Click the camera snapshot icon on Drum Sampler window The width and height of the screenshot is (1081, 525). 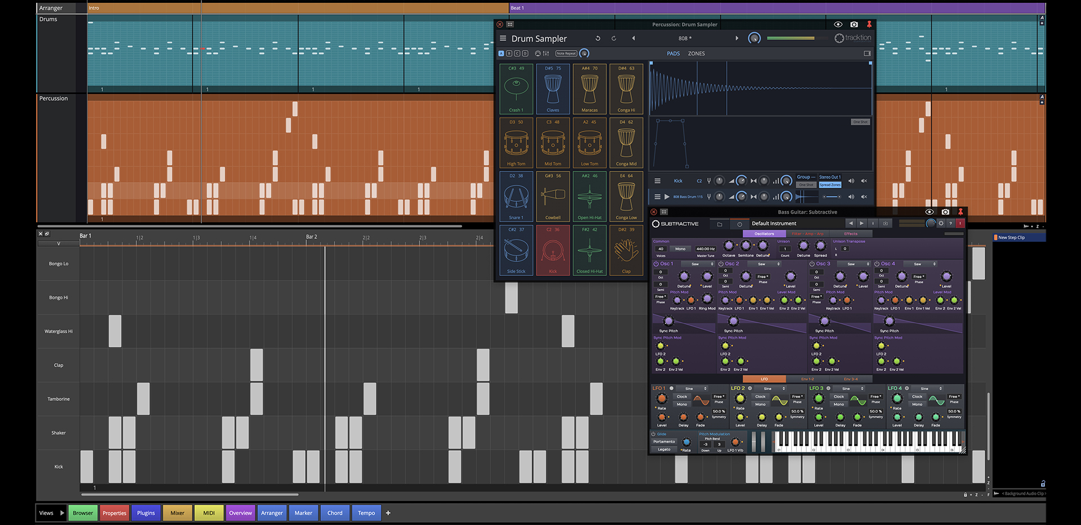click(x=854, y=24)
